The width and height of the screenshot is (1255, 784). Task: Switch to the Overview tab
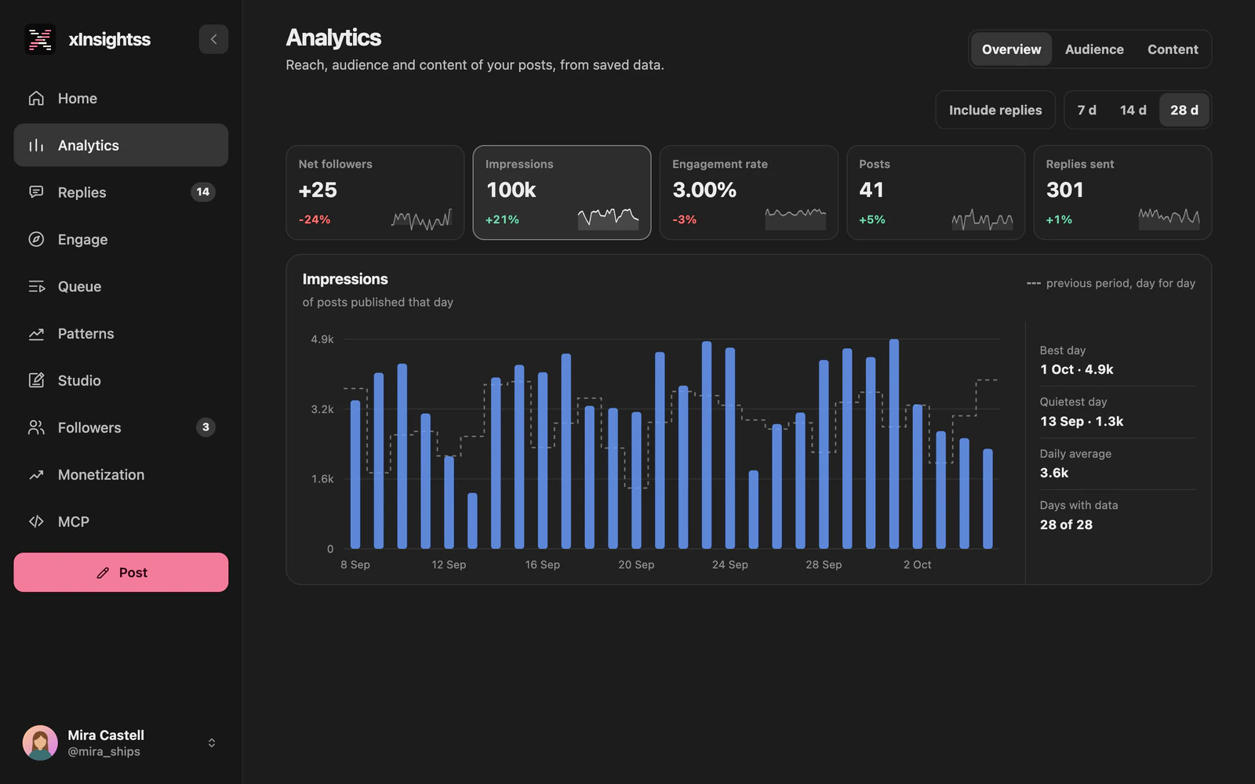tap(1011, 49)
